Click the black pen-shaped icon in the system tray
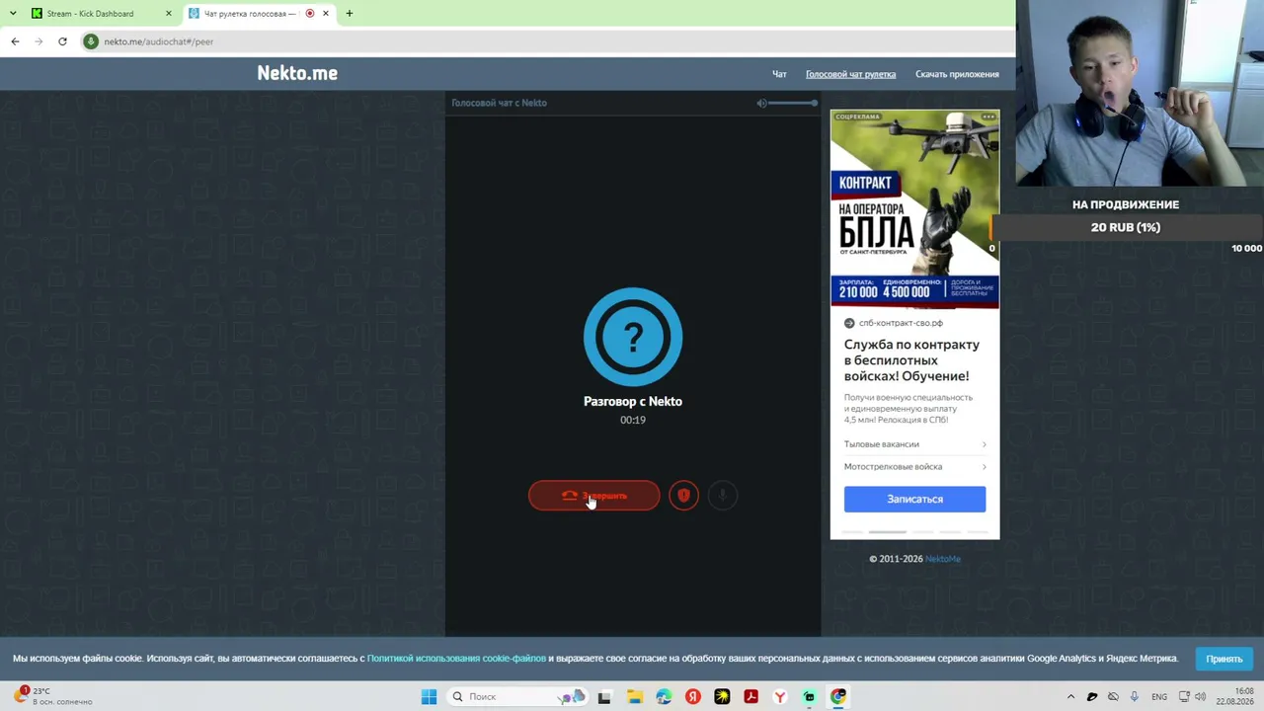1264x711 pixels. [x=1092, y=697]
